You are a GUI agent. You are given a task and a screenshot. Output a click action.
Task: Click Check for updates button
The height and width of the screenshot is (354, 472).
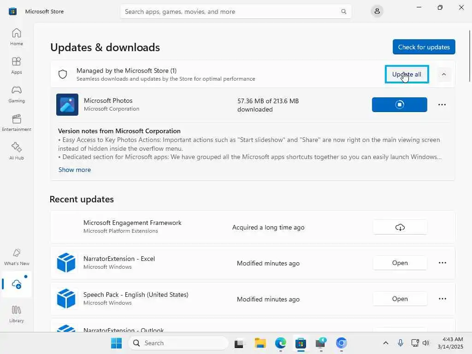click(x=424, y=47)
